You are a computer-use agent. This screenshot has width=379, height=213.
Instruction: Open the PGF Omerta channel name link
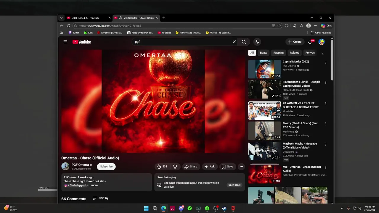(80, 165)
